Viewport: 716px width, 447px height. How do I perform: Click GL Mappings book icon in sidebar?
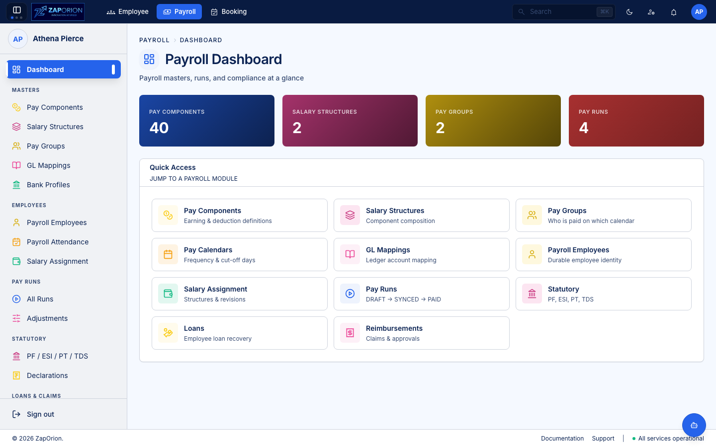[x=16, y=165]
